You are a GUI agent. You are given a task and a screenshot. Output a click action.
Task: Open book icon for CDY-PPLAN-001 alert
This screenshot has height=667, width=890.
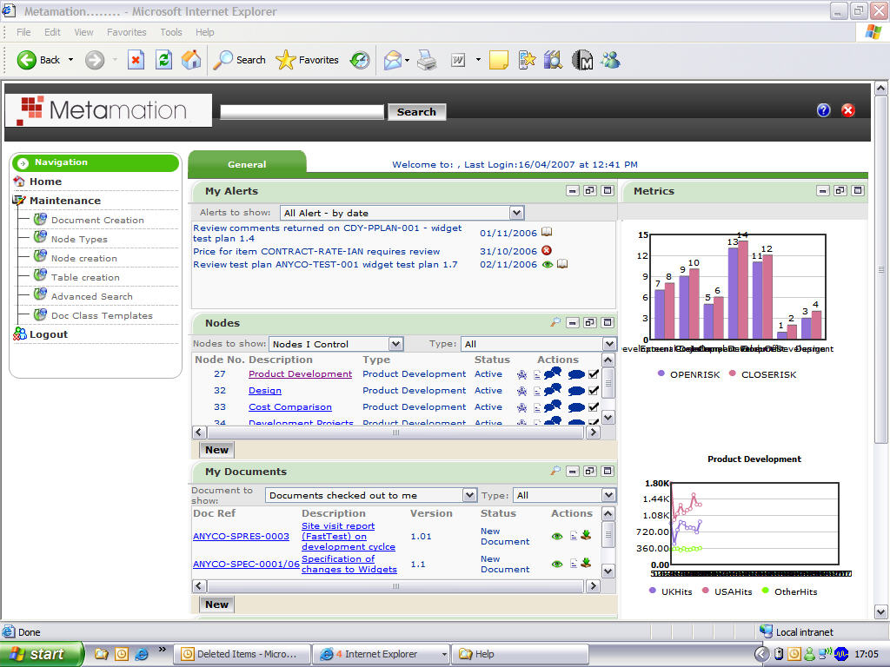click(547, 232)
